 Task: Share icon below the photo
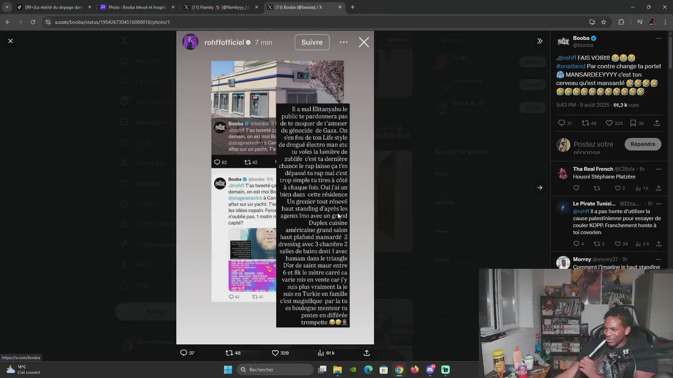click(366, 353)
